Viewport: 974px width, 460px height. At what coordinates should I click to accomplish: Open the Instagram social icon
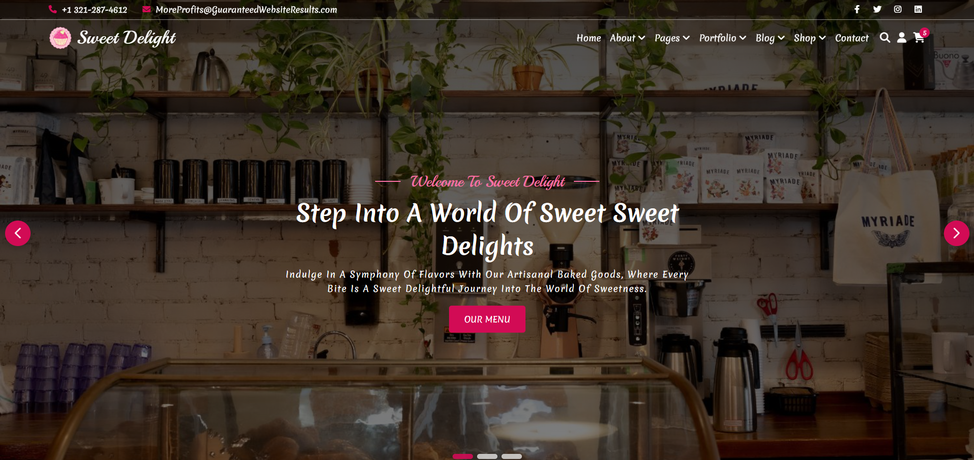(x=898, y=9)
